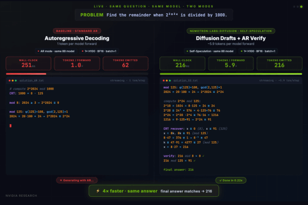Screen dimensions: 308x205
Task: Click the Self-Speculation · same 8B model chip
Action: [x=210, y=51]
